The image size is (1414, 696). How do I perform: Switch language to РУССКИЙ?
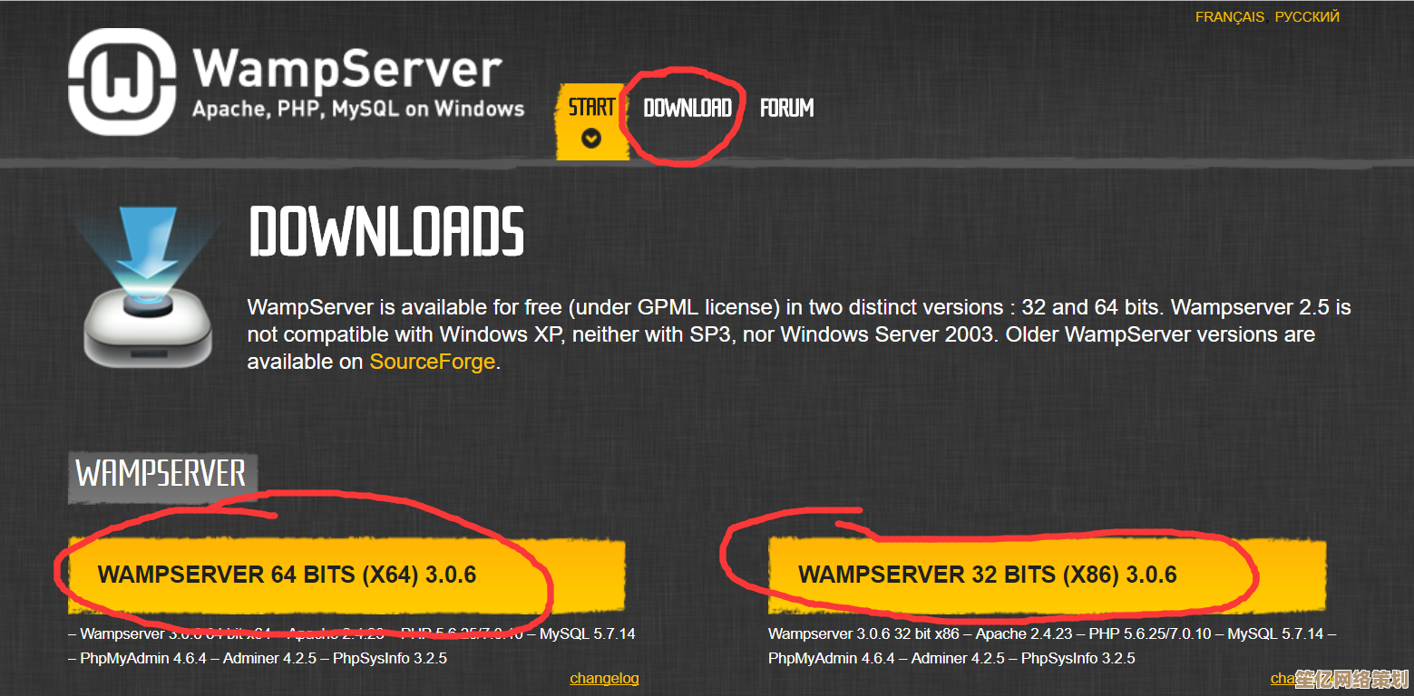pyautogui.click(x=1307, y=16)
